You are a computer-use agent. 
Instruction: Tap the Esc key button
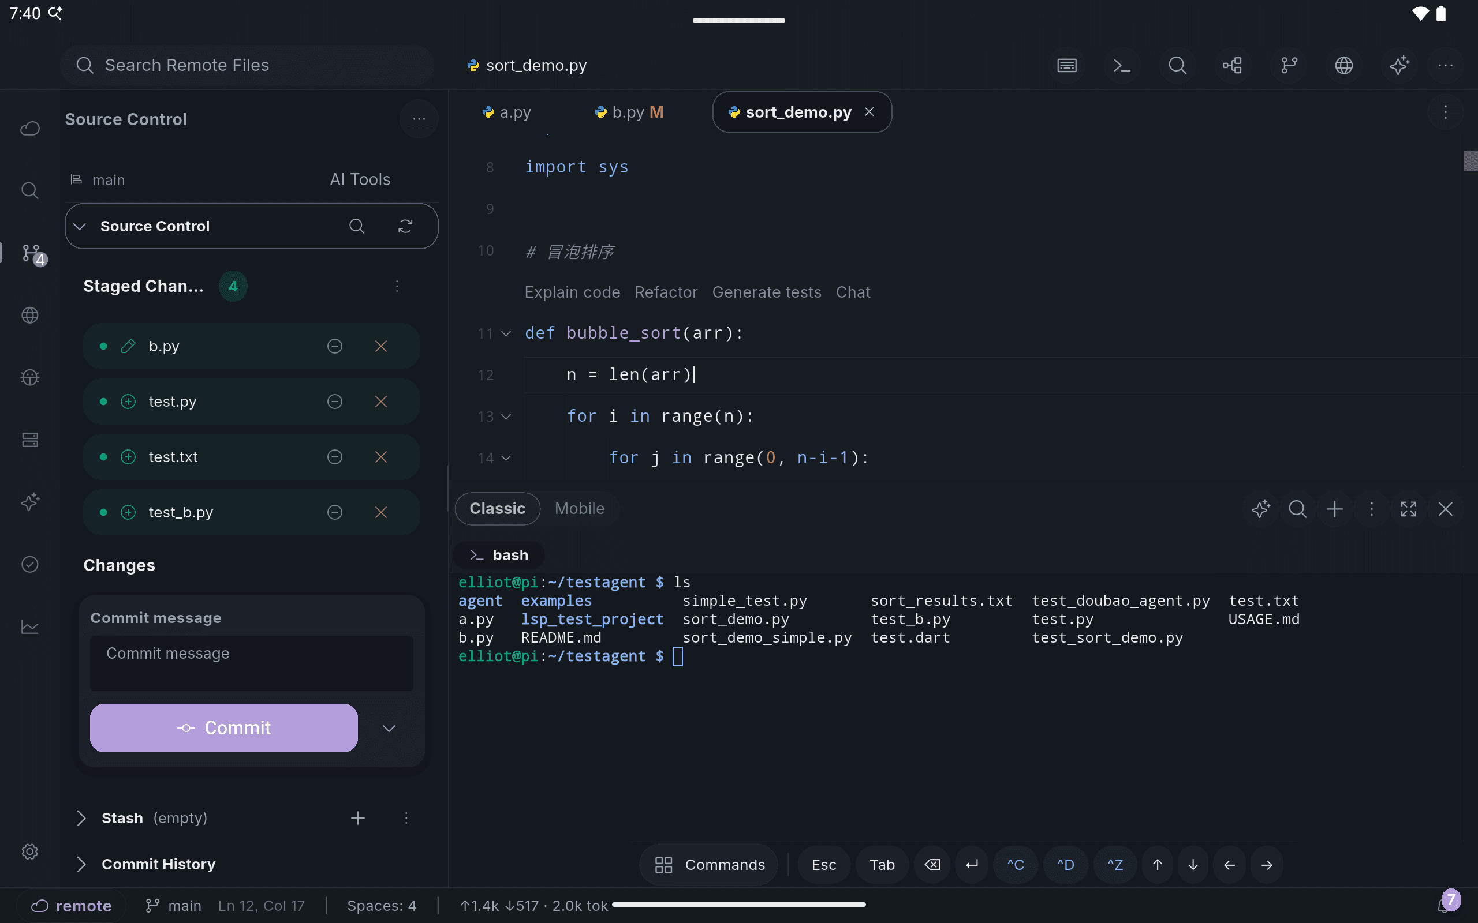pos(824,865)
